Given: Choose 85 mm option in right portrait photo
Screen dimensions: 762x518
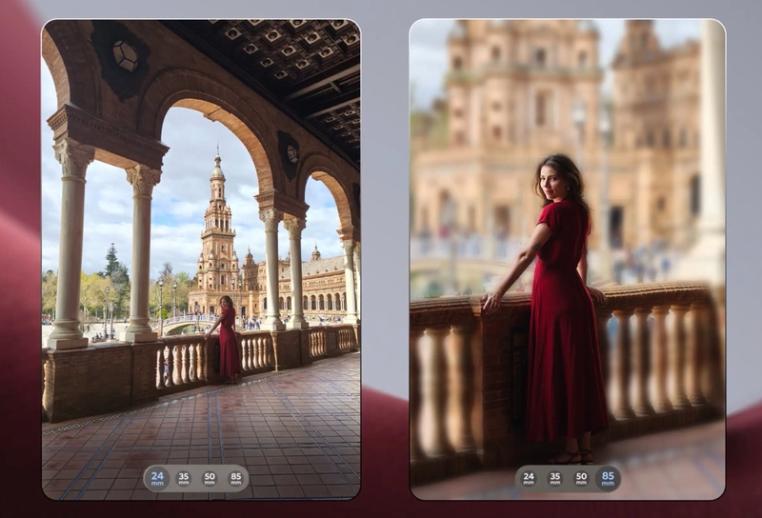Looking at the screenshot, I should pyautogui.click(x=608, y=479).
